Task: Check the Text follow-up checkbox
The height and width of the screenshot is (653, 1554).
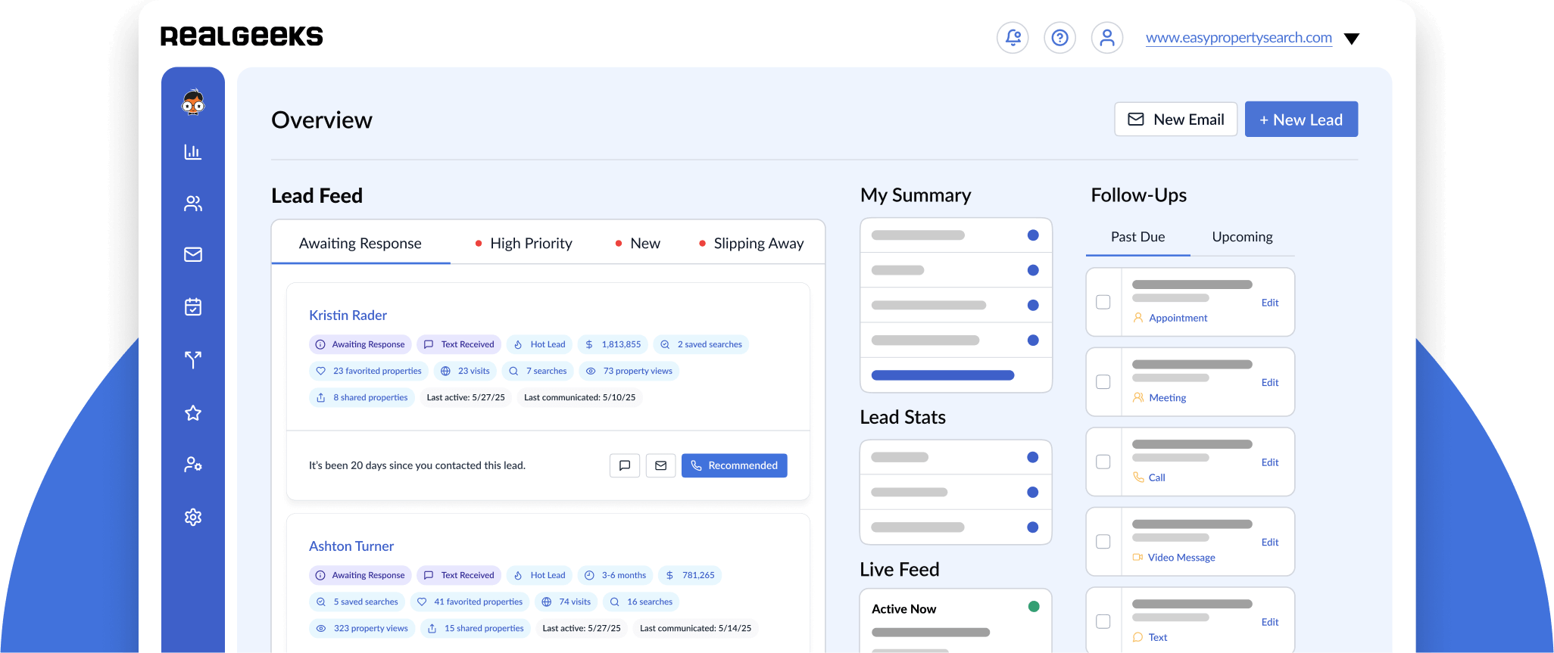Action: pyautogui.click(x=1103, y=621)
